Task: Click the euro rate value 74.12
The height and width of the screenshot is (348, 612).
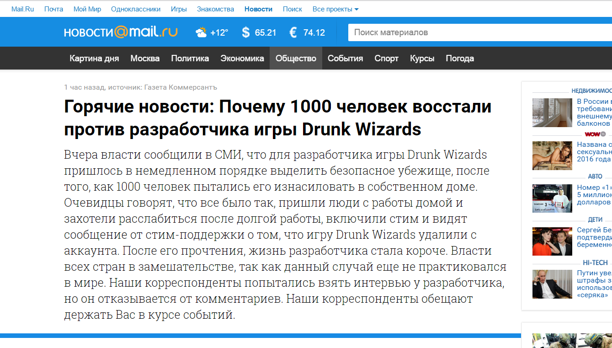Action: 314,32
